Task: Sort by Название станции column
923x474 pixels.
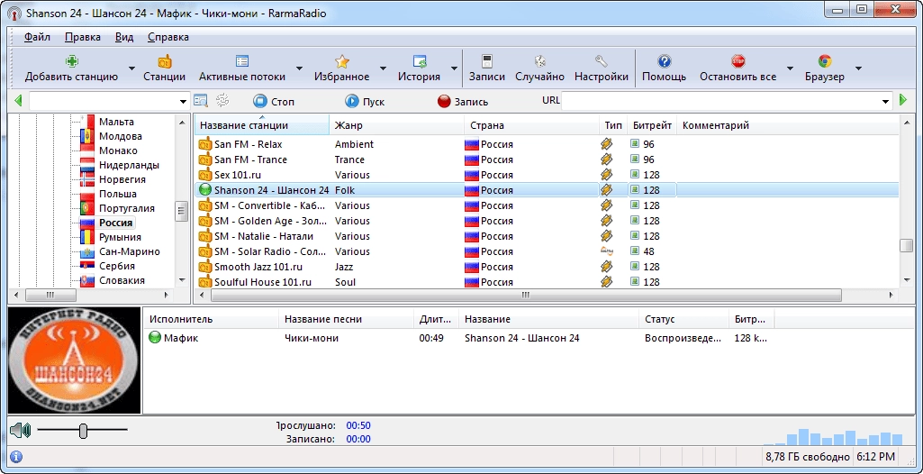Action: (x=261, y=125)
